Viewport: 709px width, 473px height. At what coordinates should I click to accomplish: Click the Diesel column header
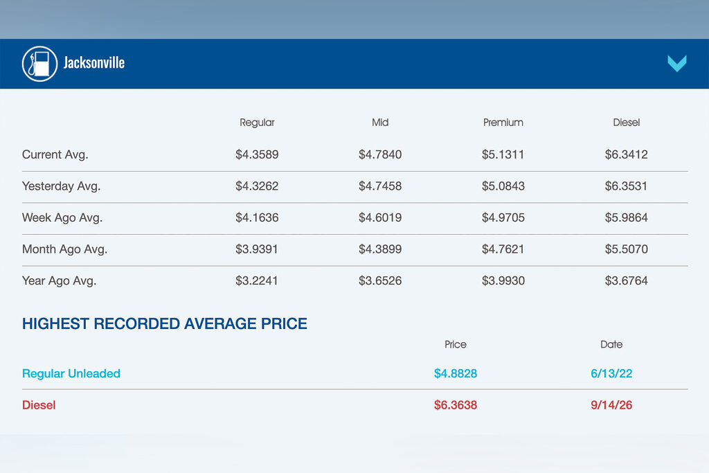pyautogui.click(x=626, y=123)
